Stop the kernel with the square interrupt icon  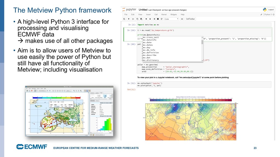pyautogui.click(x=157, y=19)
